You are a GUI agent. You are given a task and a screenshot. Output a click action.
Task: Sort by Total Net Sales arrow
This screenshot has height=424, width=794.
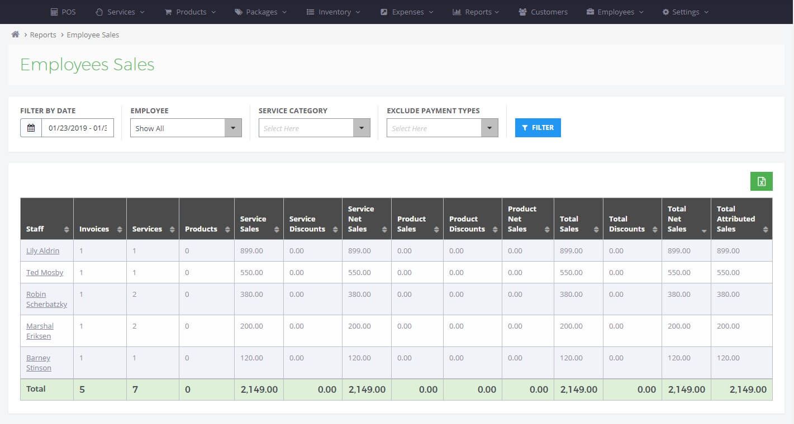tap(704, 230)
